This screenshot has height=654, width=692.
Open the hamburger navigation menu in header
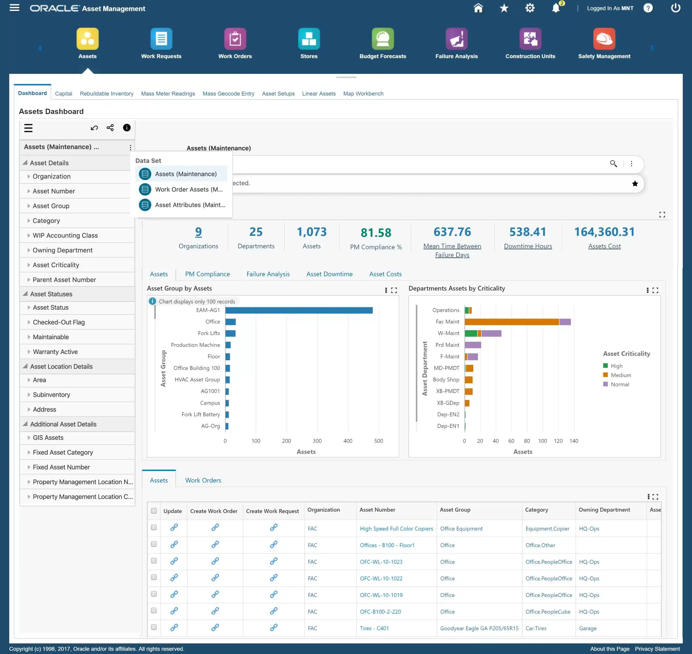pyautogui.click(x=14, y=8)
